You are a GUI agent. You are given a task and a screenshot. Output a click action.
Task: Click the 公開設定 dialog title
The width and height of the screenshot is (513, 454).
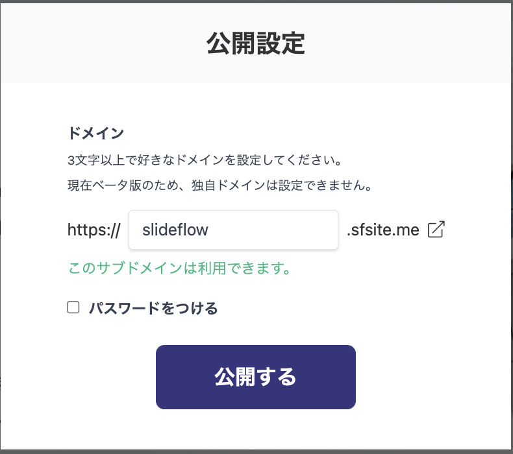256,43
